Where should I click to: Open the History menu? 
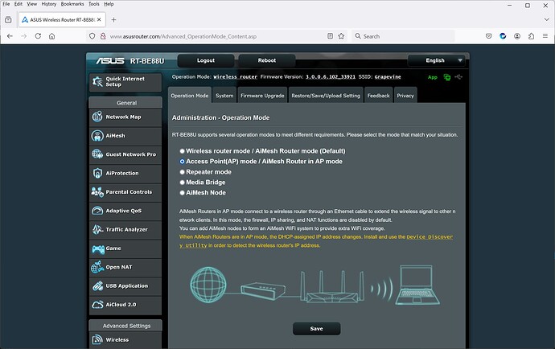point(49,4)
